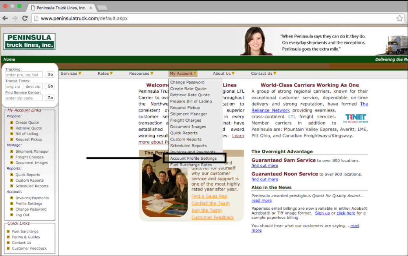
Task: Open Profile Settings sidebar link
Action: 29,203
